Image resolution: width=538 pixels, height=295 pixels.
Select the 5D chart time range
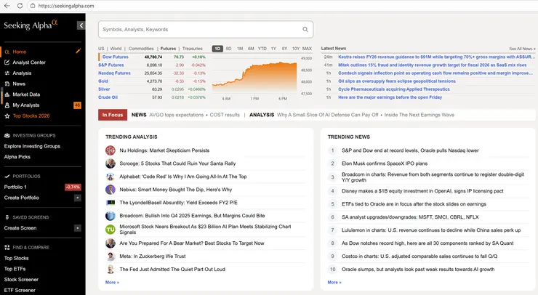[x=228, y=49]
